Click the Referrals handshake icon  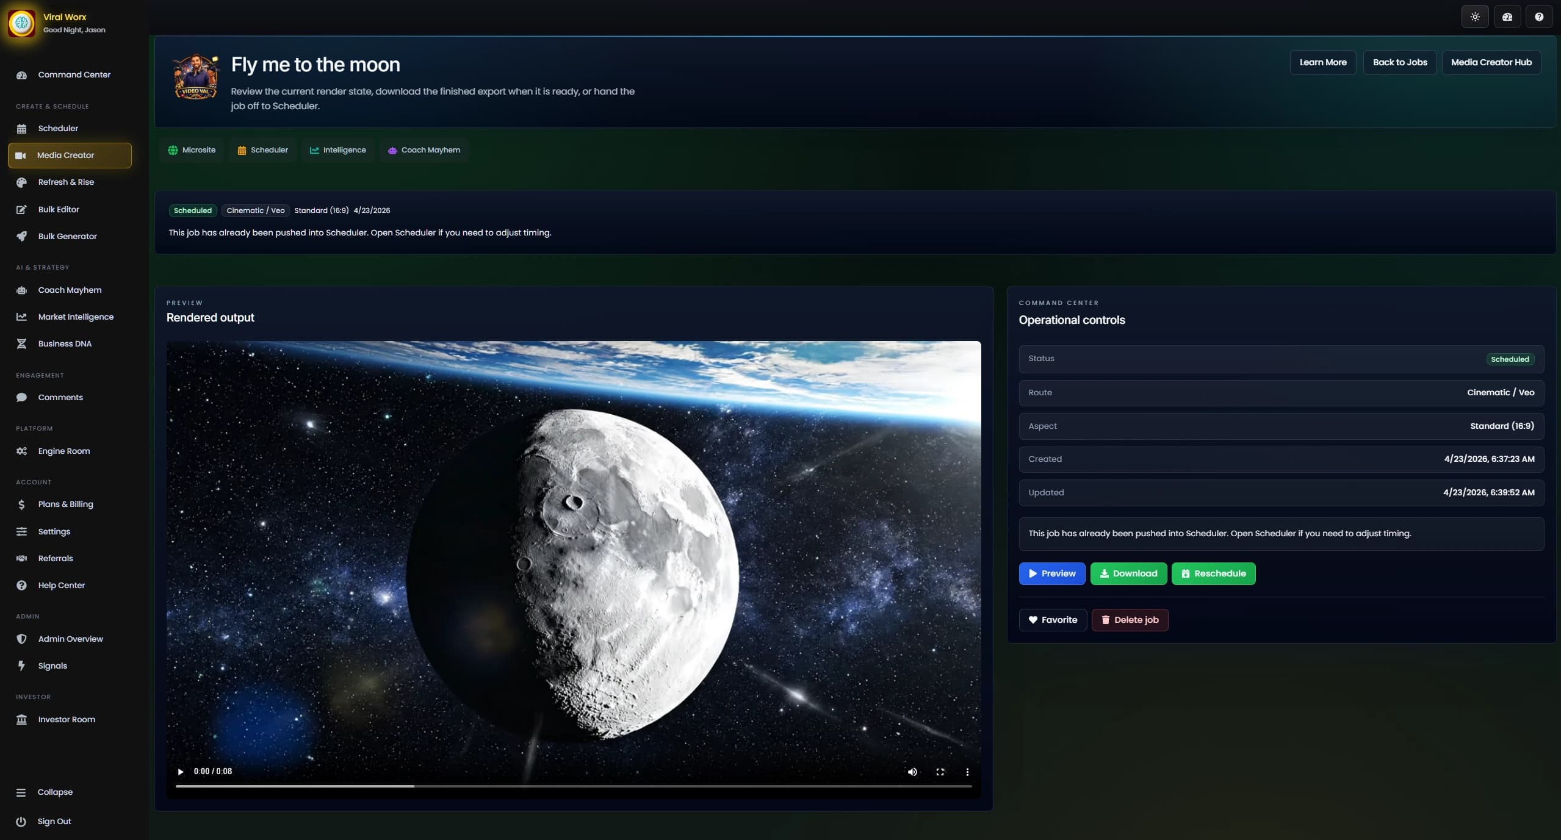tap(21, 559)
